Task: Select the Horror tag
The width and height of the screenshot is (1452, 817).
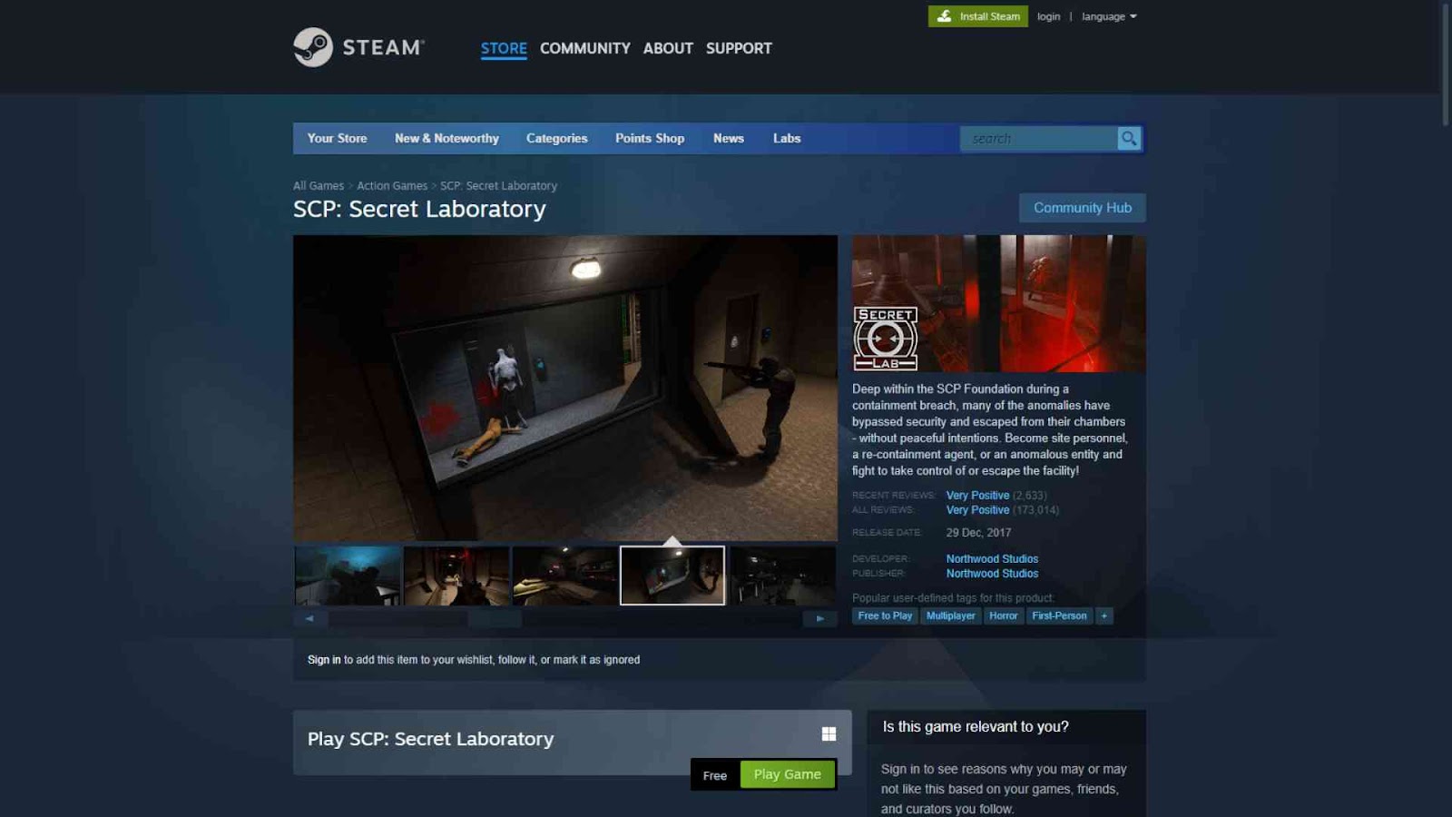Action: point(1003,615)
